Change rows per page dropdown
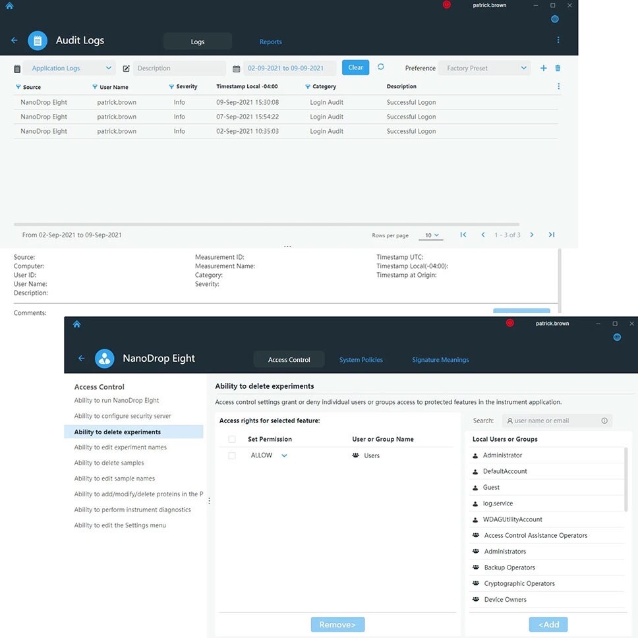Viewport: 638px width, 638px height. click(431, 235)
